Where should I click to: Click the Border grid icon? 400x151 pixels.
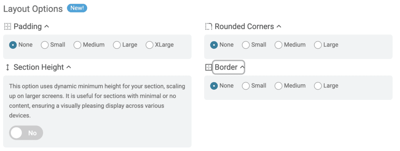[x=209, y=68]
